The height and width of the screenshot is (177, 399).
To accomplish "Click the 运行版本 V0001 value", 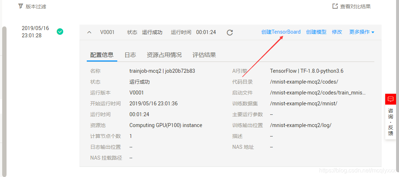I will (x=137, y=93).
